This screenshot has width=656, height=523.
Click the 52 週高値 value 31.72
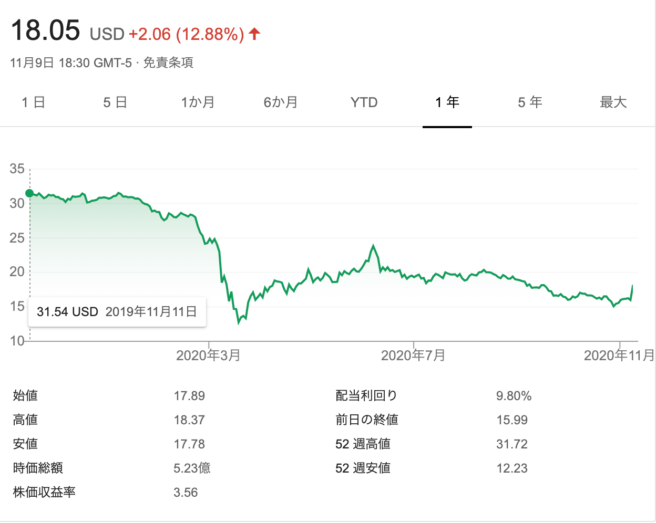(x=511, y=444)
